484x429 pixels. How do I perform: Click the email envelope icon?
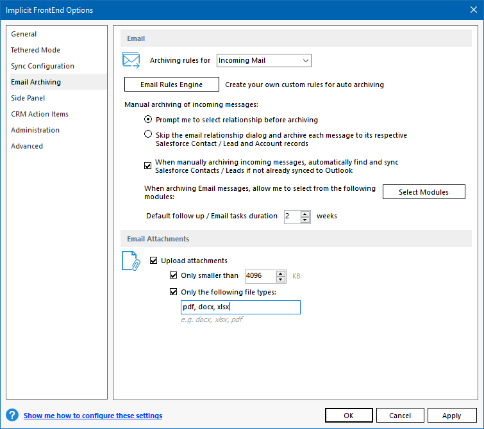pyautogui.click(x=131, y=61)
